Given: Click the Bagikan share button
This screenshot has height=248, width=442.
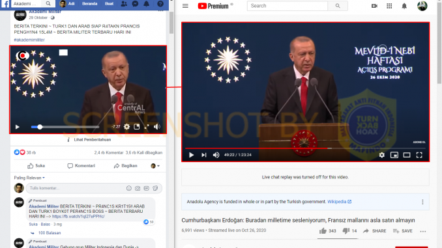Looking at the screenshot, I should click(125, 166).
